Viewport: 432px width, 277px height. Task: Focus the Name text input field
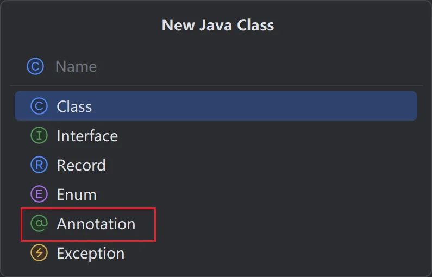pyautogui.click(x=217, y=67)
